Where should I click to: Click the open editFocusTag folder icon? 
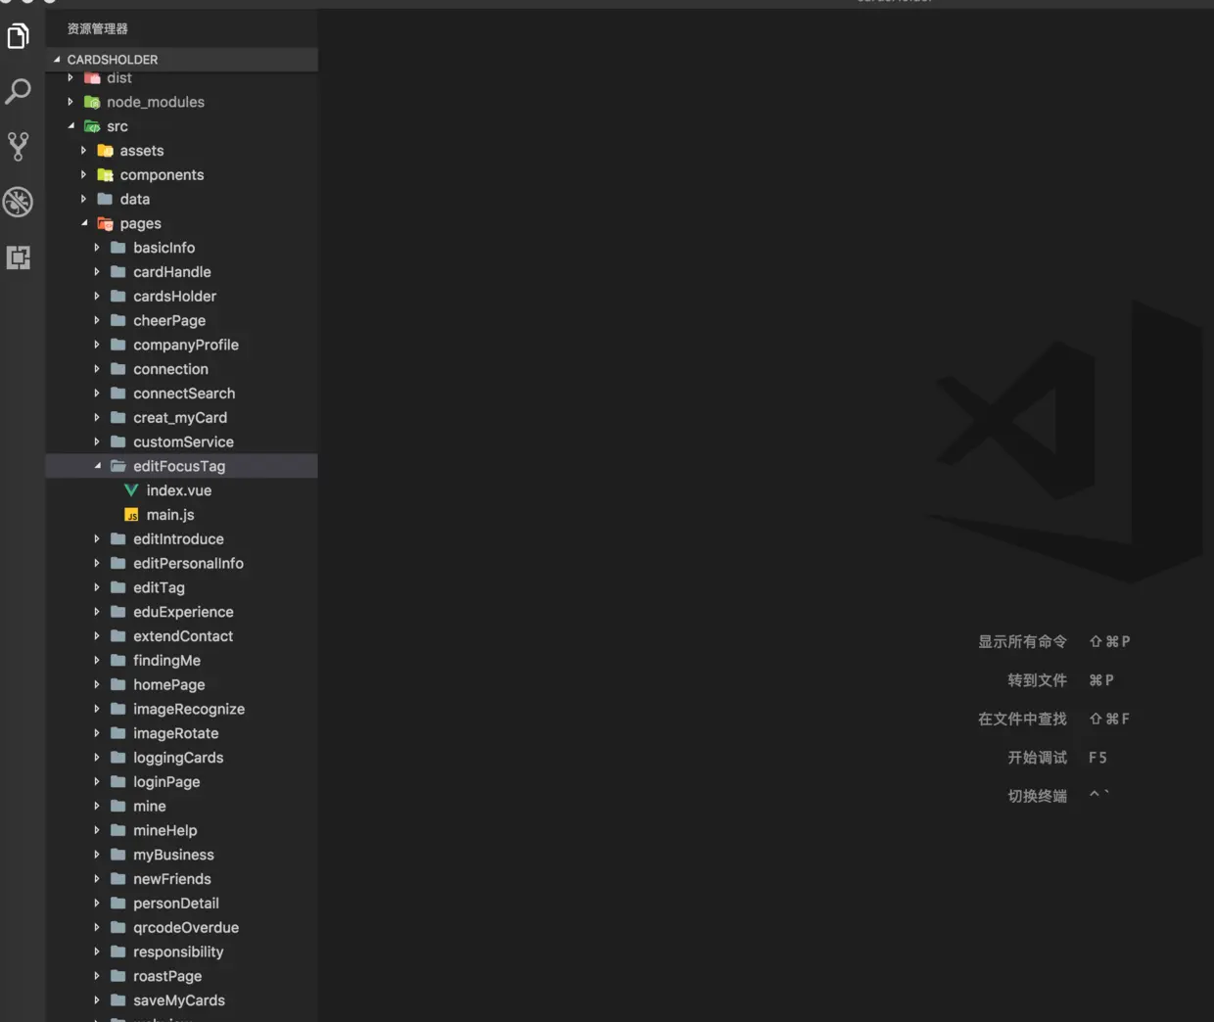[x=118, y=466]
